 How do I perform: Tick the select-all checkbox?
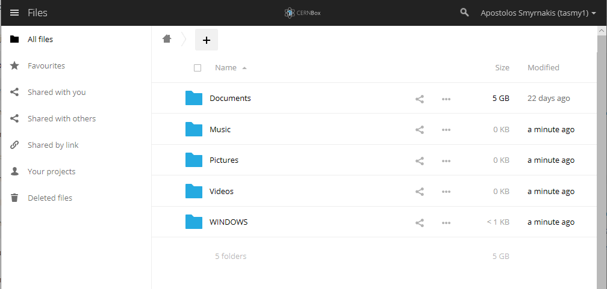[x=198, y=68]
